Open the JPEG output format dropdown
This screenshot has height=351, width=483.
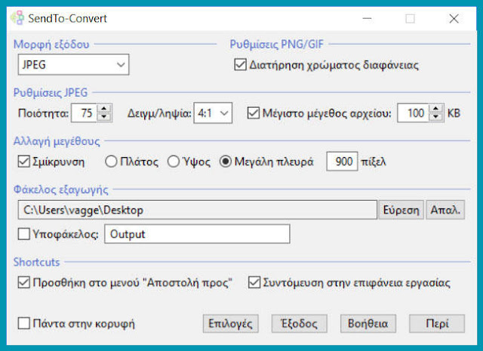click(x=73, y=64)
